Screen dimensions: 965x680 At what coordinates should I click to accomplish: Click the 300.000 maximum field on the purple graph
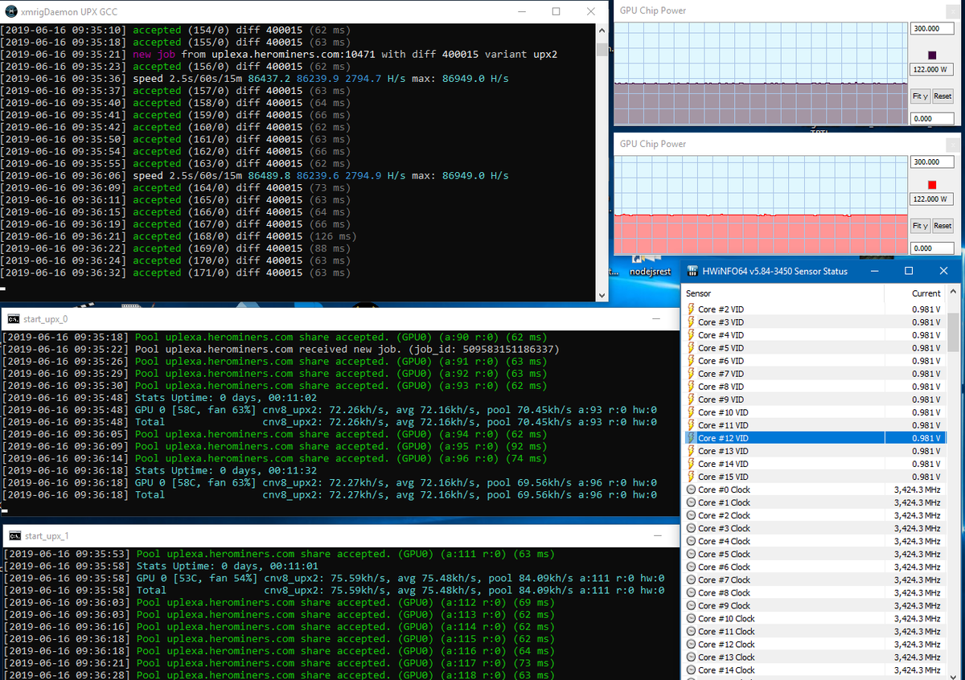pyautogui.click(x=932, y=28)
